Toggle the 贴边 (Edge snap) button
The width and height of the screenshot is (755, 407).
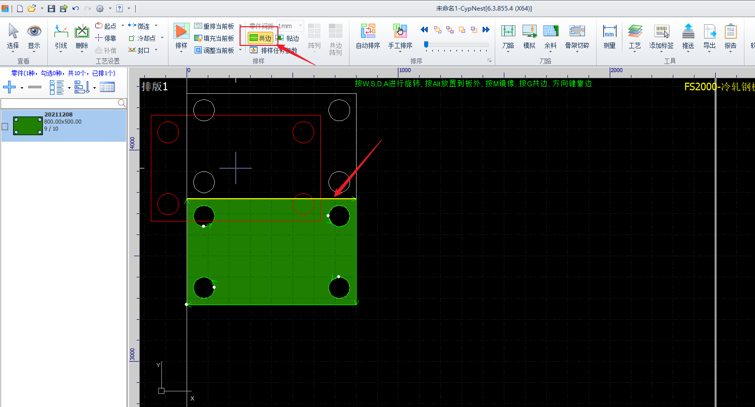pyautogui.click(x=287, y=38)
